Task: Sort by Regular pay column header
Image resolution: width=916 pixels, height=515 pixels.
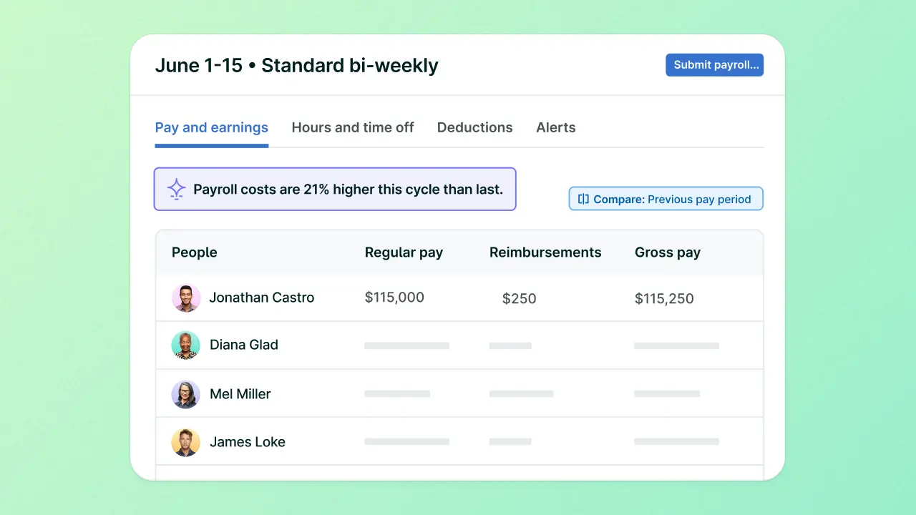Action: (x=404, y=252)
